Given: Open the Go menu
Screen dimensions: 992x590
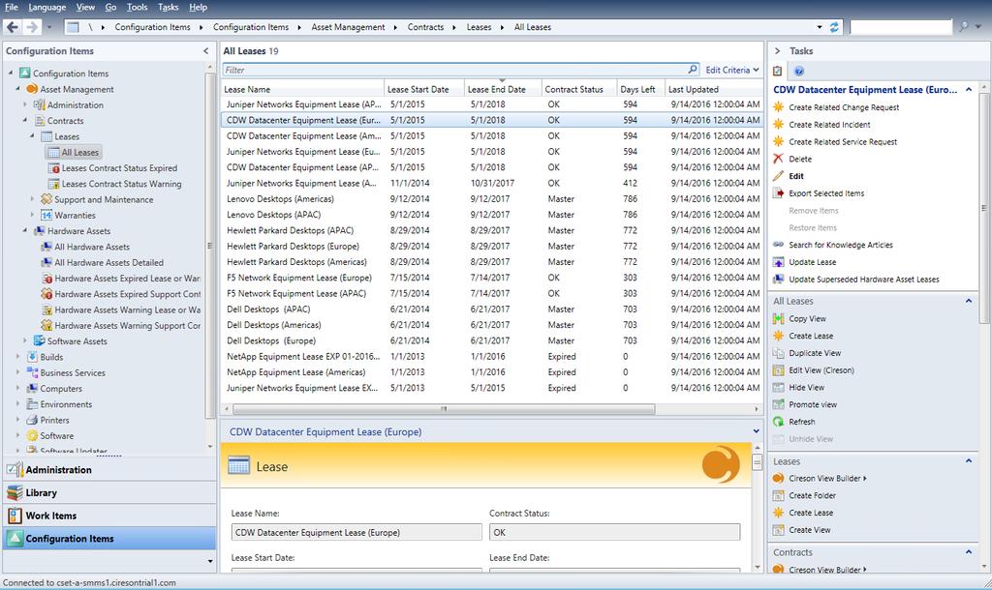Looking at the screenshot, I should coord(110,7).
